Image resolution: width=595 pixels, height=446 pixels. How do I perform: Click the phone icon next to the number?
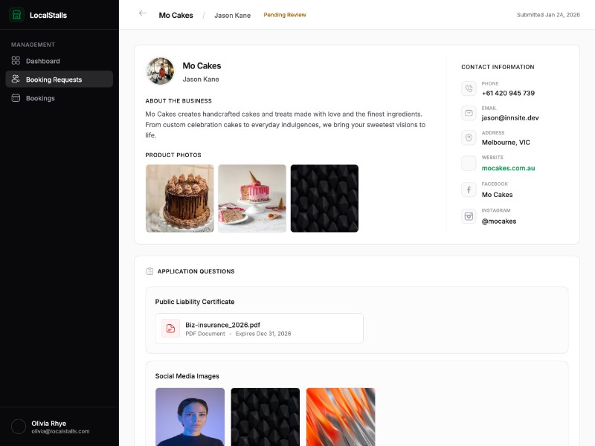click(x=469, y=88)
